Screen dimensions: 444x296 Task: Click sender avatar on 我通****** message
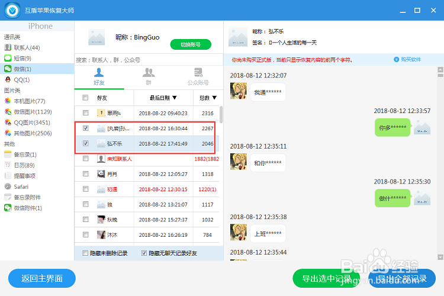(239, 91)
